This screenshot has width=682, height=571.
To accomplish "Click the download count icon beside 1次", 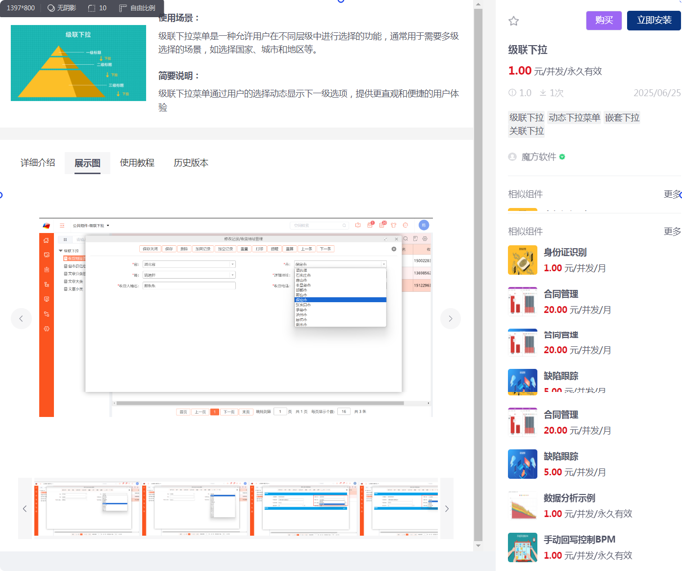I will (x=543, y=93).
